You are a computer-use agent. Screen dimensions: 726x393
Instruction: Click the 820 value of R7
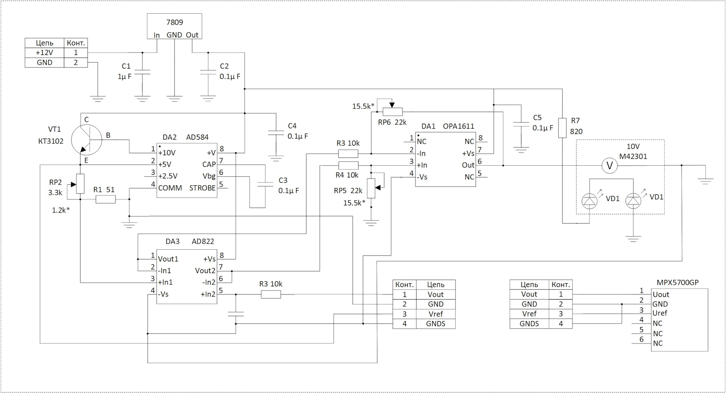576,132
